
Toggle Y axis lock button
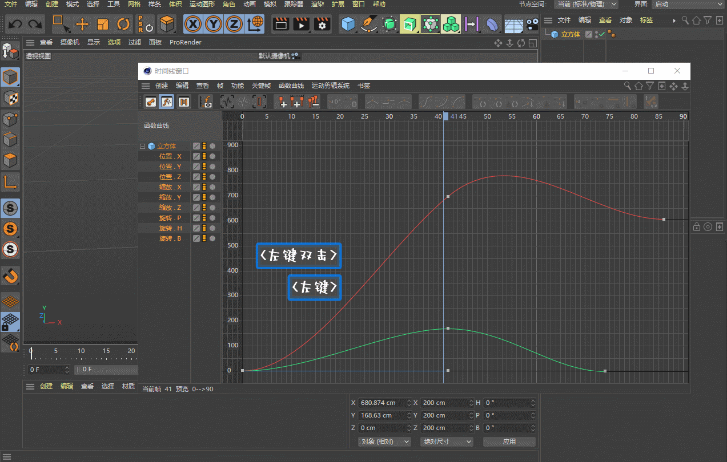[x=214, y=24]
